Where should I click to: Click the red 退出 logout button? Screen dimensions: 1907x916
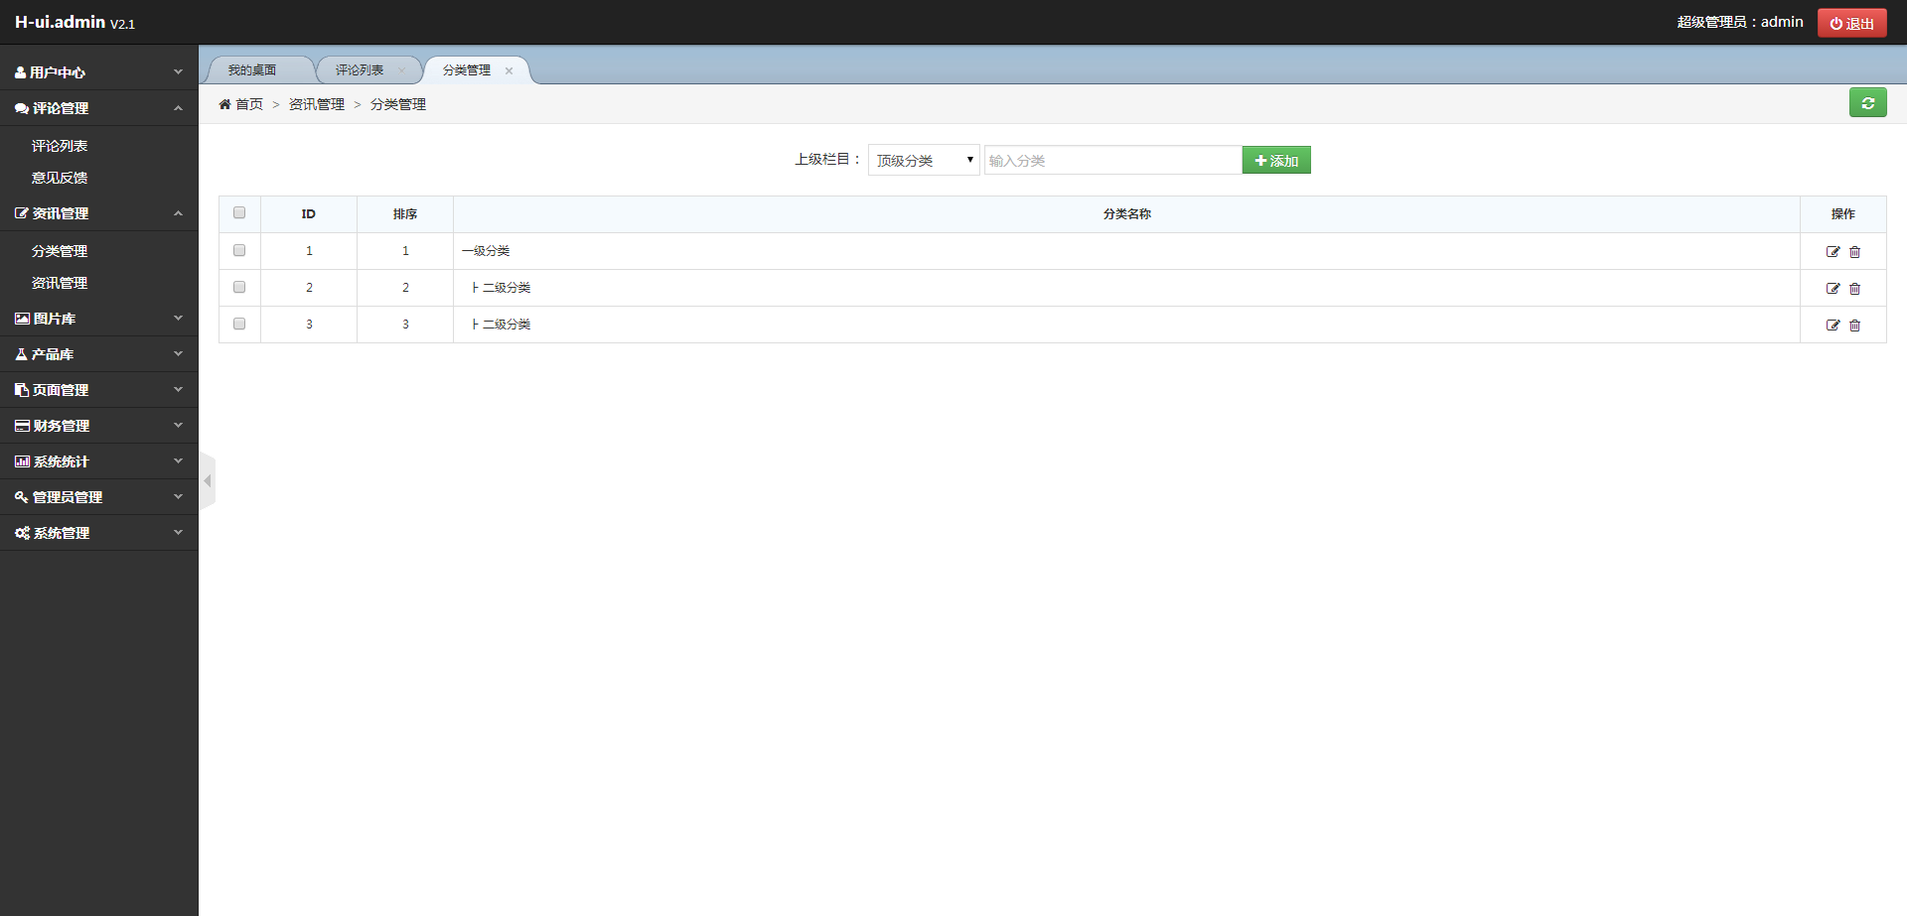pos(1851,23)
